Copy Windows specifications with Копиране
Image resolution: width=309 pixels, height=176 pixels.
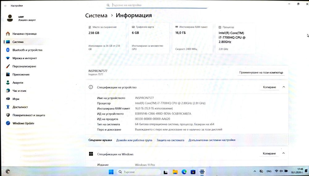[x=269, y=153]
